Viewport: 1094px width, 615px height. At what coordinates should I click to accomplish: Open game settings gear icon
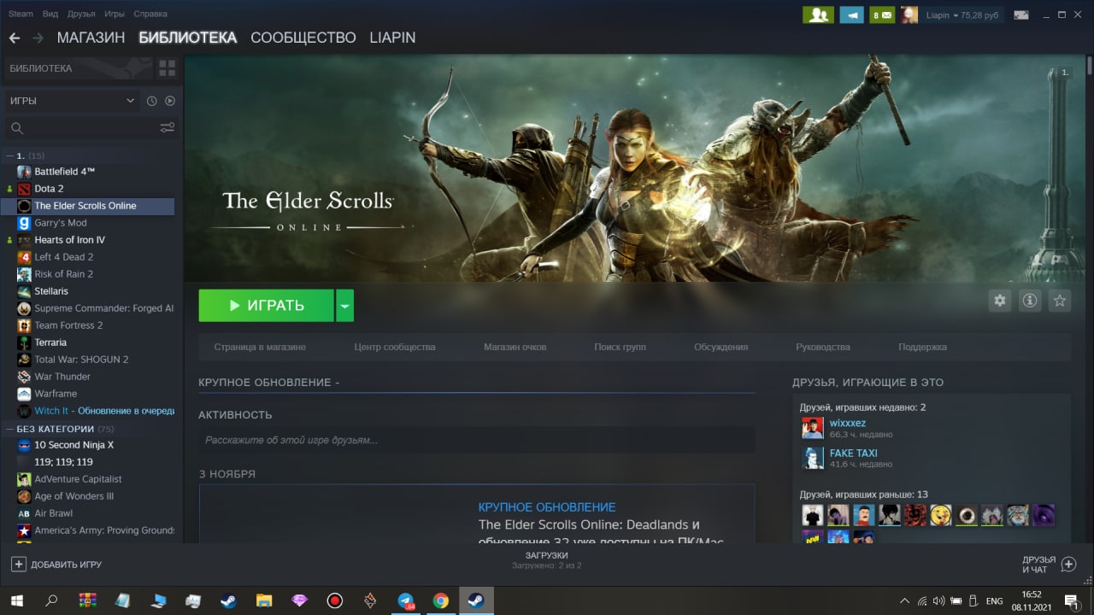pos(999,301)
